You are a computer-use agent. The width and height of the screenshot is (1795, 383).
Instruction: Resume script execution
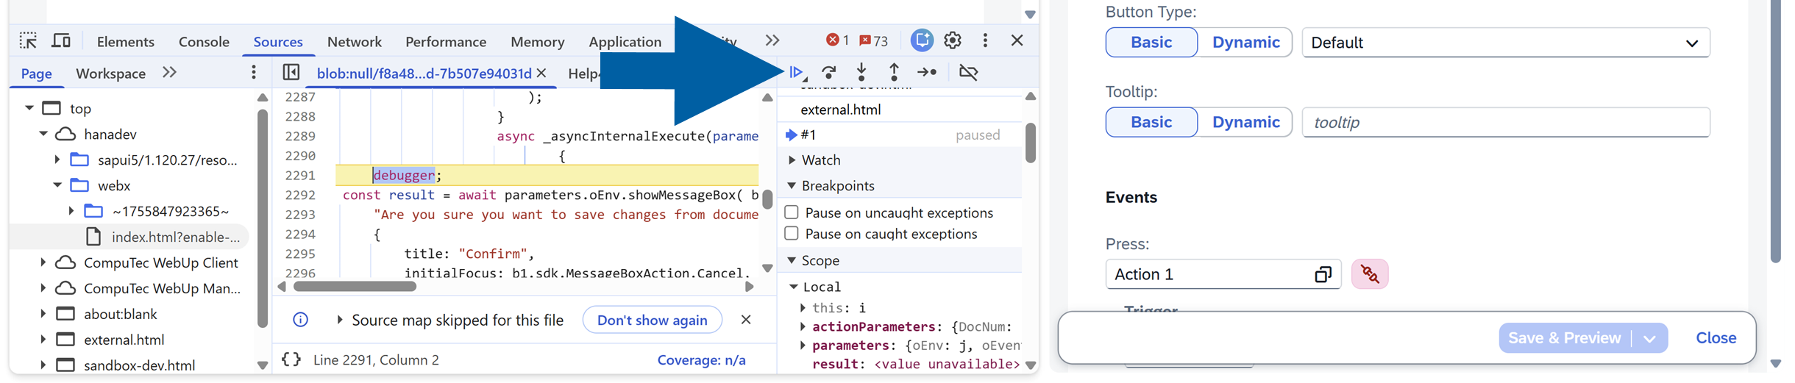click(x=797, y=72)
